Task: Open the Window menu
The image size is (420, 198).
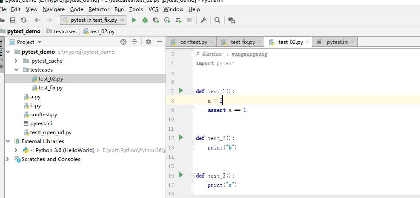Action: click(x=173, y=9)
